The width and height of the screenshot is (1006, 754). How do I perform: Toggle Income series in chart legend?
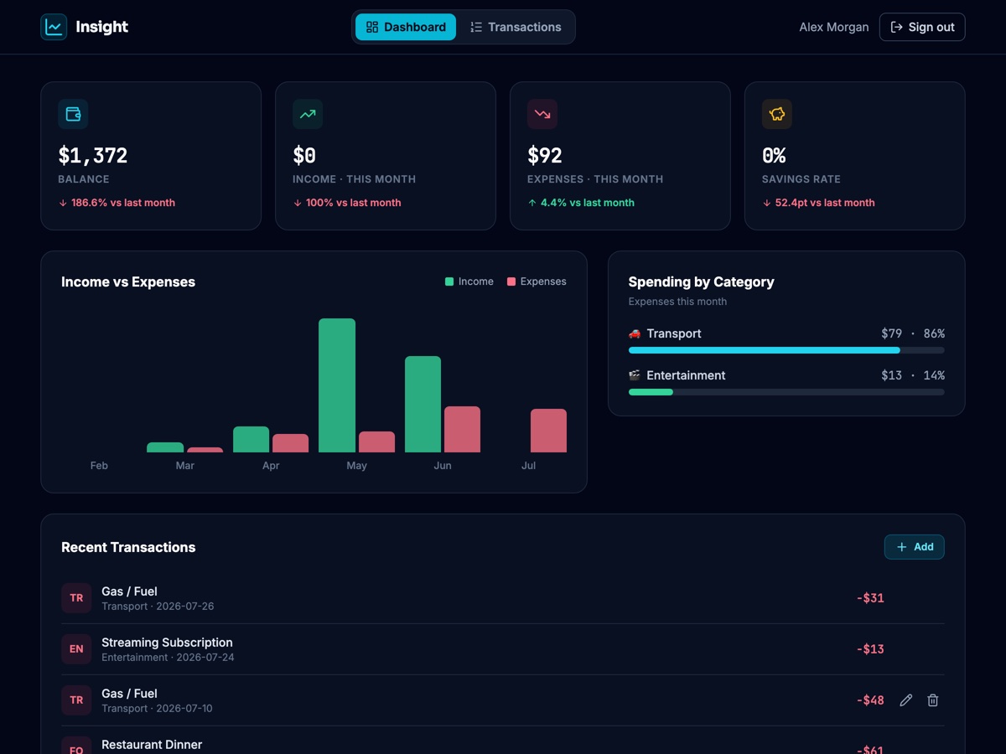(469, 281)
